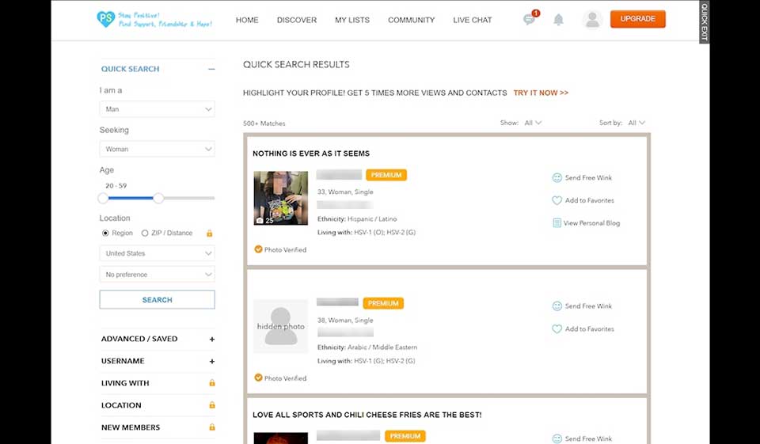Select the Region radio button
This screenshot has height=444, width=760.
point(105,233)
